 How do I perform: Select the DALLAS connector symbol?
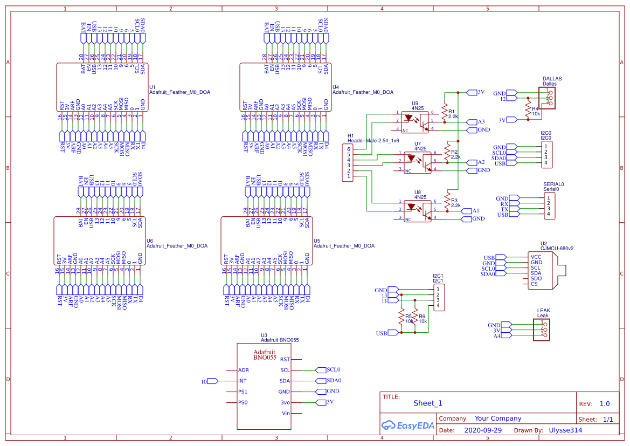click(549, 98)
